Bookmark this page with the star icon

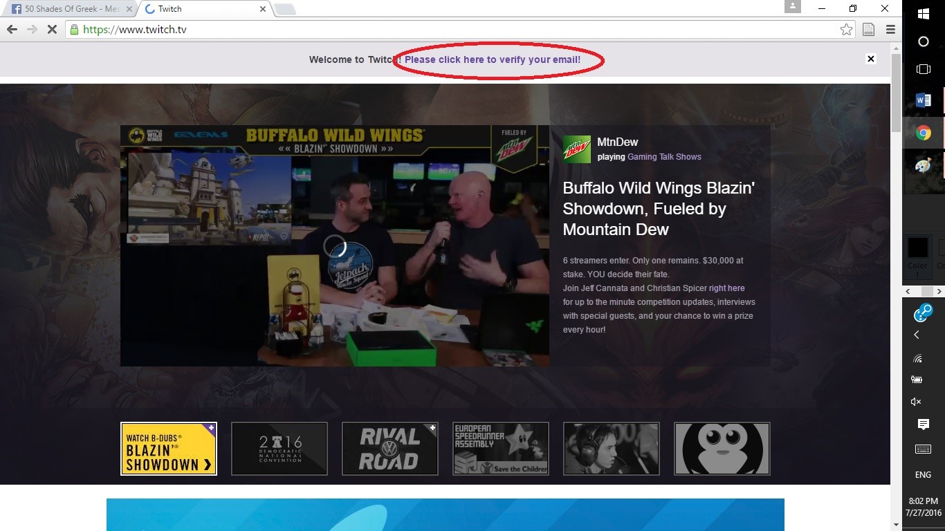846,30
